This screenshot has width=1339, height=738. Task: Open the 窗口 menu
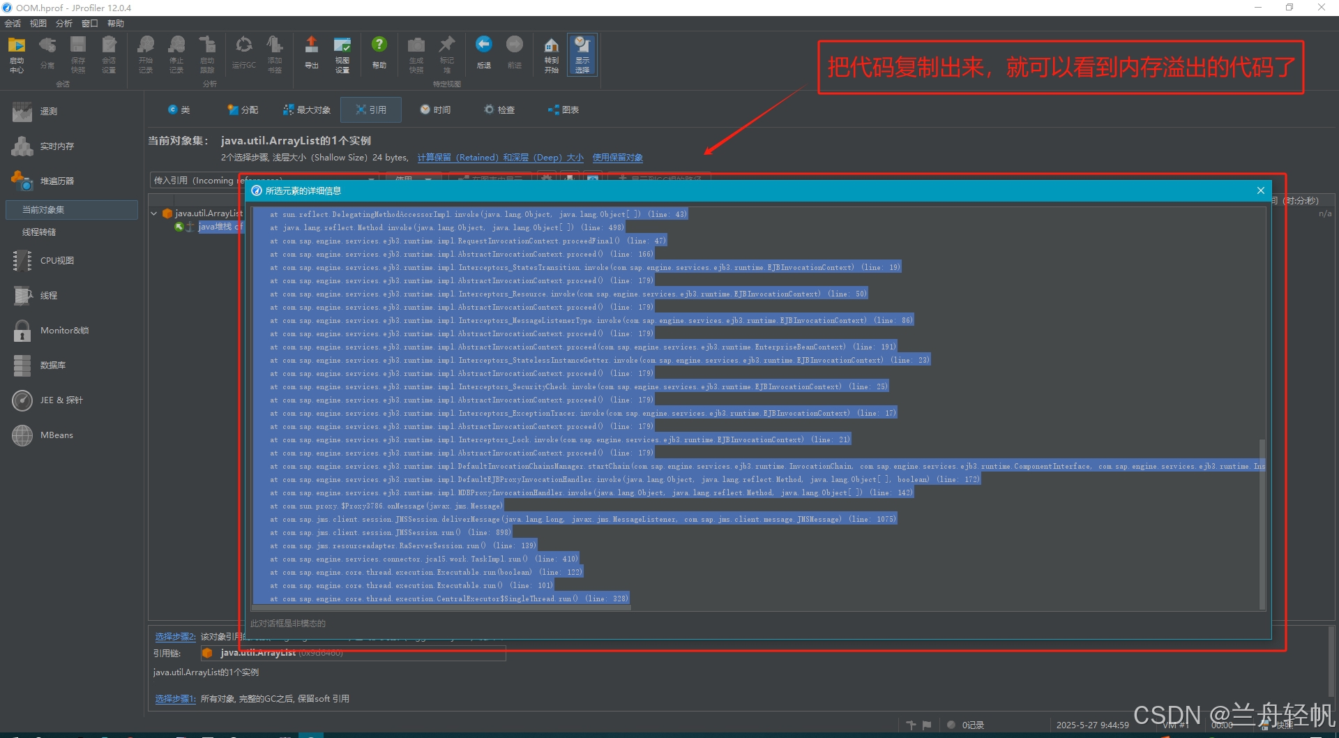tap(90, 24)
